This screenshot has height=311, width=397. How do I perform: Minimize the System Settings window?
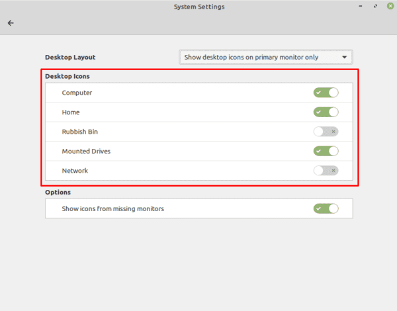point(361,6)
